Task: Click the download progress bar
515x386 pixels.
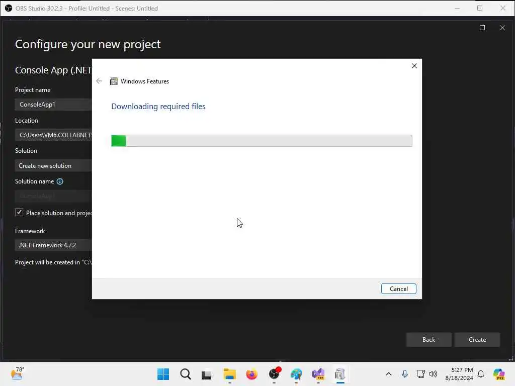Action: pyautogui.click(x=262, y=141)
